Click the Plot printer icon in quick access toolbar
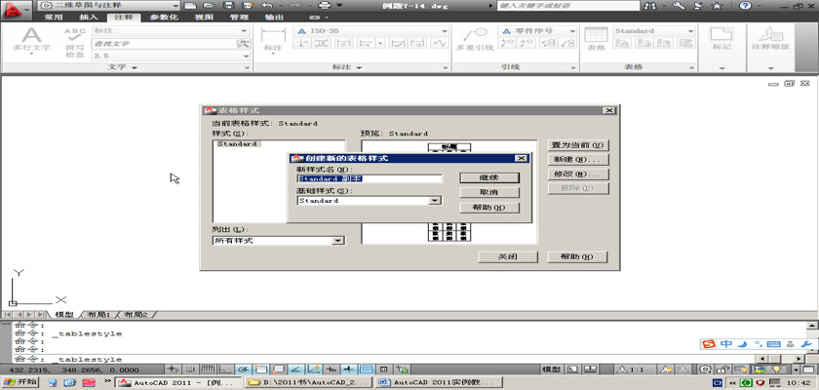This screenshot has width=819, height=390. 325,5
